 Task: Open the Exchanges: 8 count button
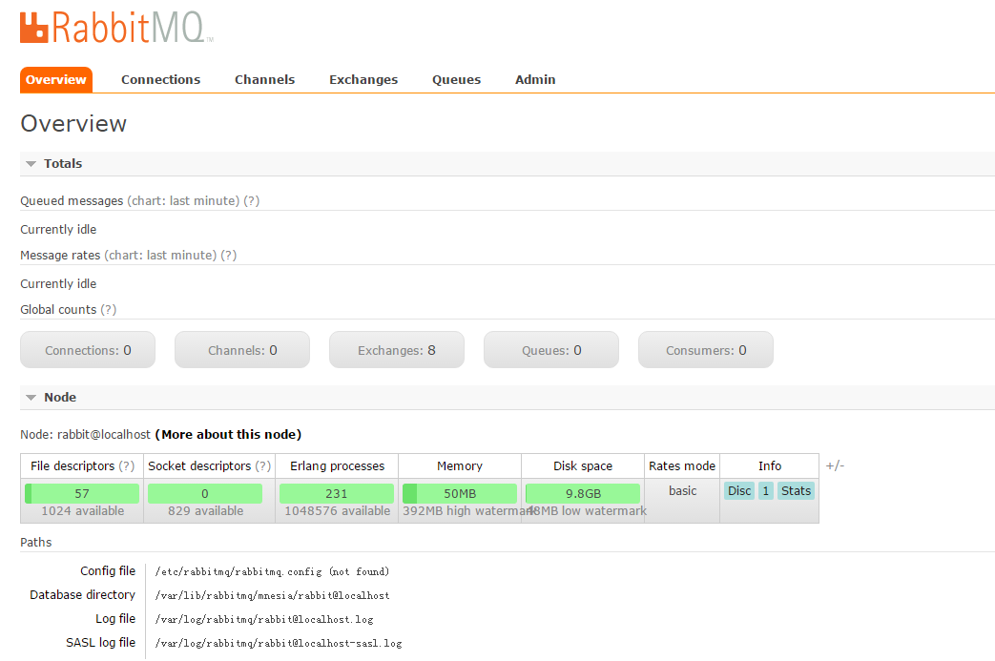(x=397, y=350)
